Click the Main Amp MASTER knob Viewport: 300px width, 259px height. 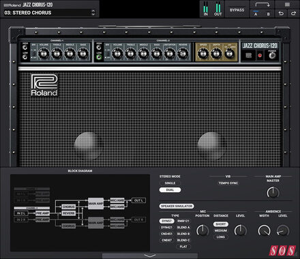273,192
